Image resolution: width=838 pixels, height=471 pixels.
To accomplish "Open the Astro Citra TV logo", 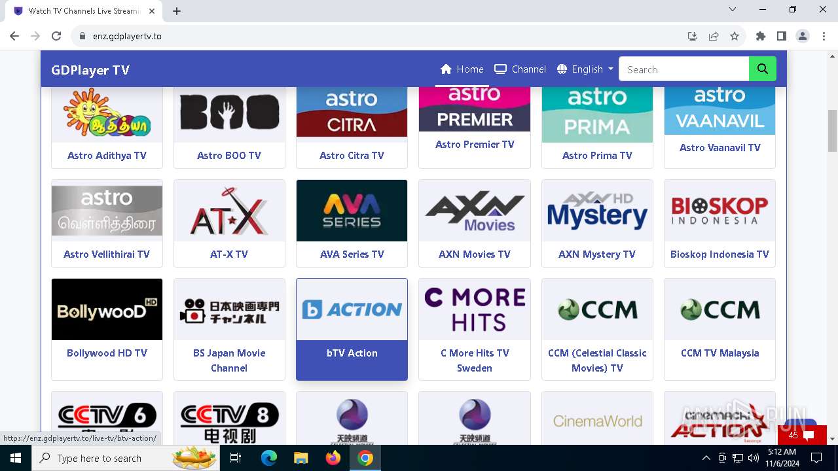I will click(352, 111).
